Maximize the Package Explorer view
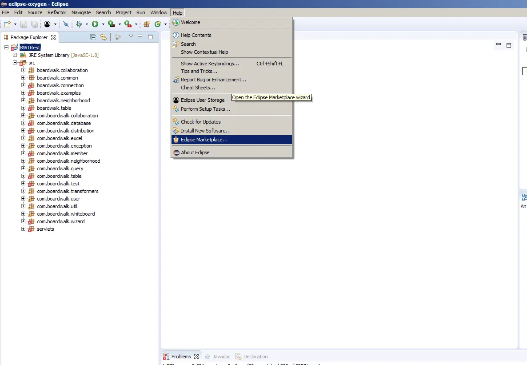Image resolution: width=527 pixels, height=365 pixels. point(150,36)
